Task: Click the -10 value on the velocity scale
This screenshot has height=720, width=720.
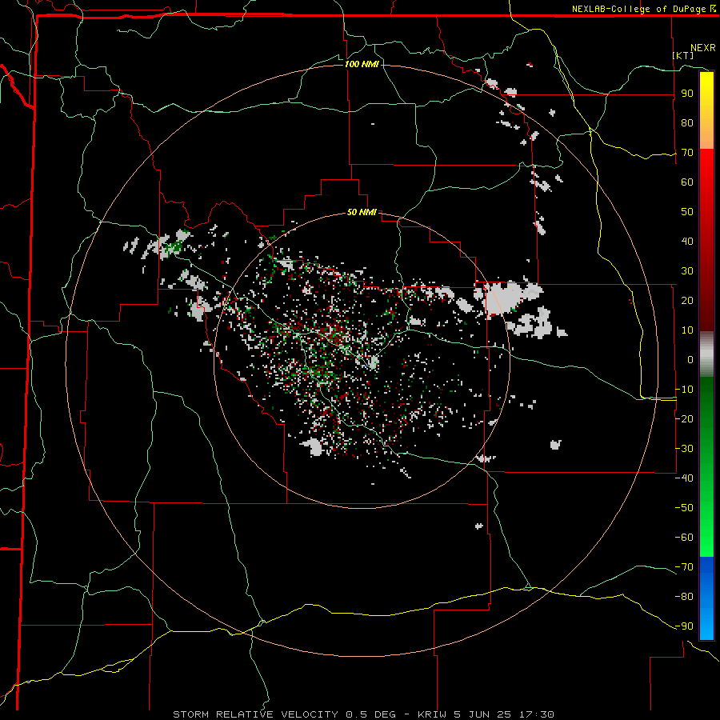Action: [x=684, y=390]
